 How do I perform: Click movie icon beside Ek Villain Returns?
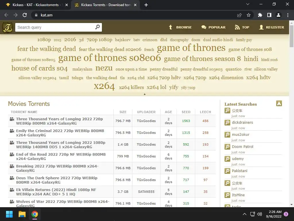coord(12,190)
